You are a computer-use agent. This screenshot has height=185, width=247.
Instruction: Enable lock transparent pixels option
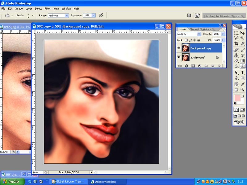click(186, 40)
